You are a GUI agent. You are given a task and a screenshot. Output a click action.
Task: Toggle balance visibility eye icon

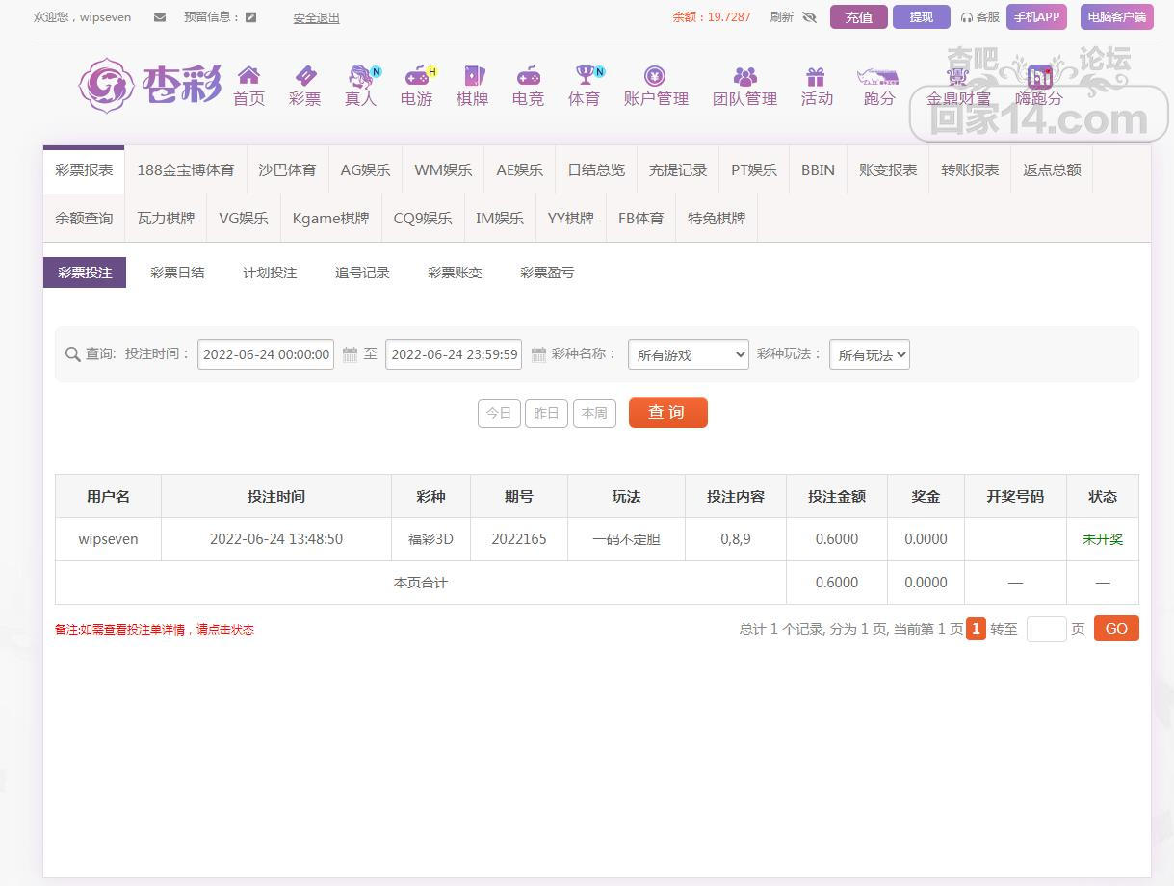coord(809,17)
